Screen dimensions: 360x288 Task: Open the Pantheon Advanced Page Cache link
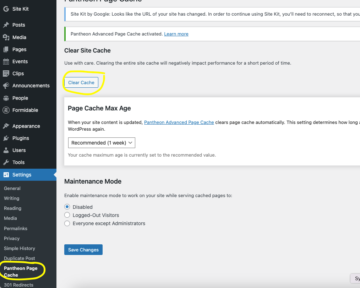click(179, 122)
